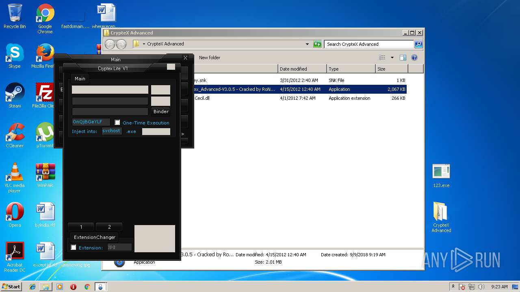Select the FileZilla Client desktop icon
520x292 pixels.
[45, 96]
